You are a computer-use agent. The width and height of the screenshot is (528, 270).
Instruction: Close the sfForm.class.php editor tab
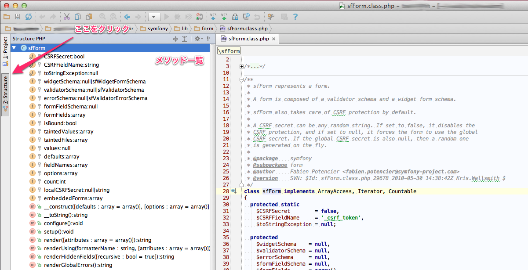click(274, 39)
